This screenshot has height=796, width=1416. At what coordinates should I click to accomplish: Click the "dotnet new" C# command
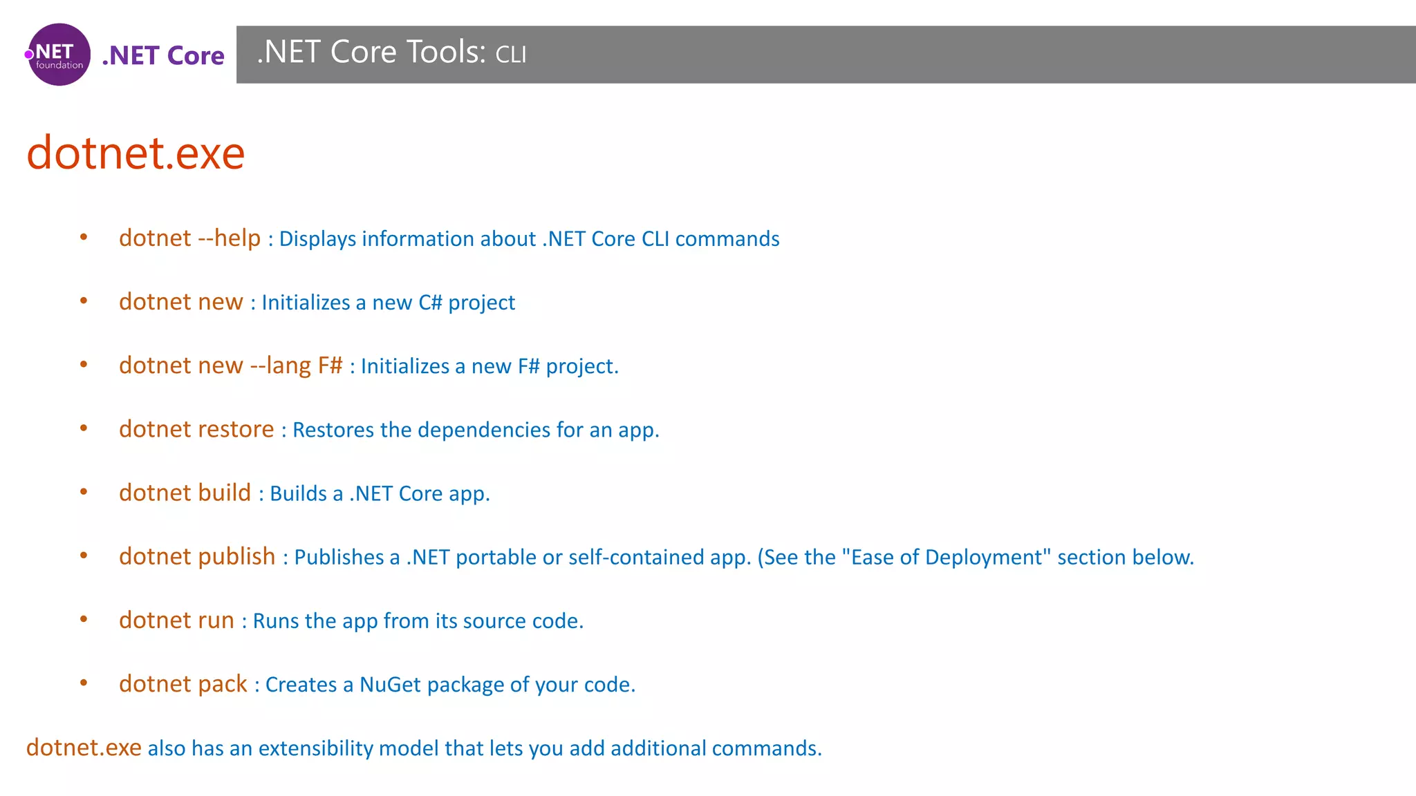click(x=180, y=302)
